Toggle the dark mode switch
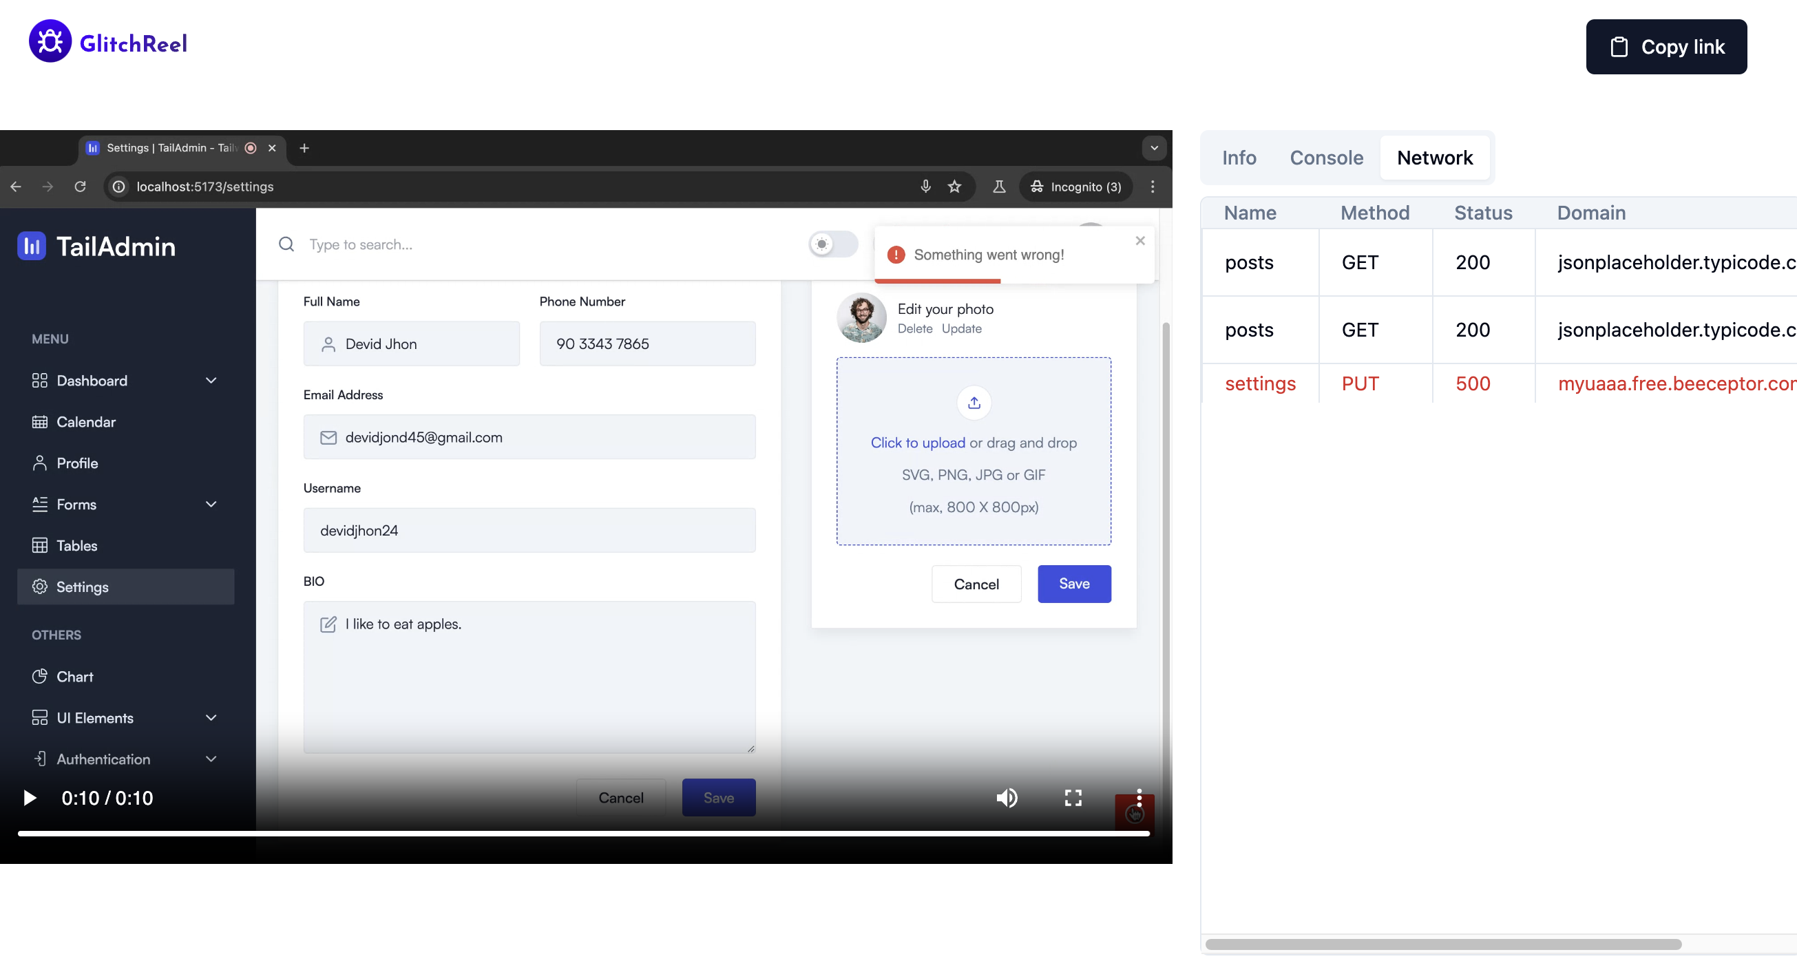The height and width of the screenshot is (972, 1797). click(833, 244)
